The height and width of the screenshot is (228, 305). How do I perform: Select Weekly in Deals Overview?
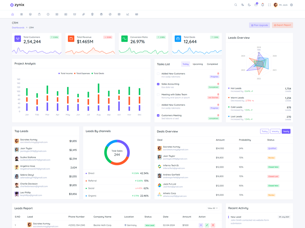coord(275,131)
